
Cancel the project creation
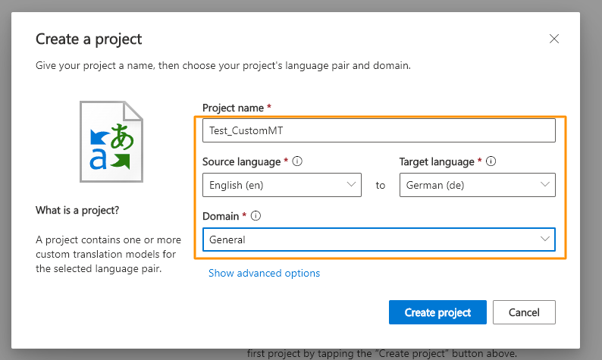524,312
